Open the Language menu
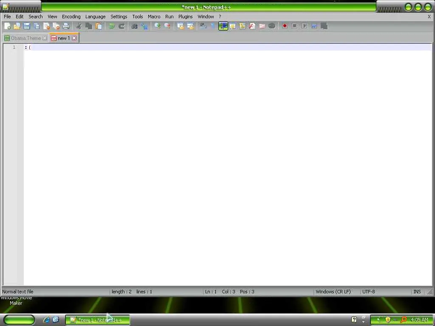This screenshot has height=326, width=435. click(x=96, y=17)
